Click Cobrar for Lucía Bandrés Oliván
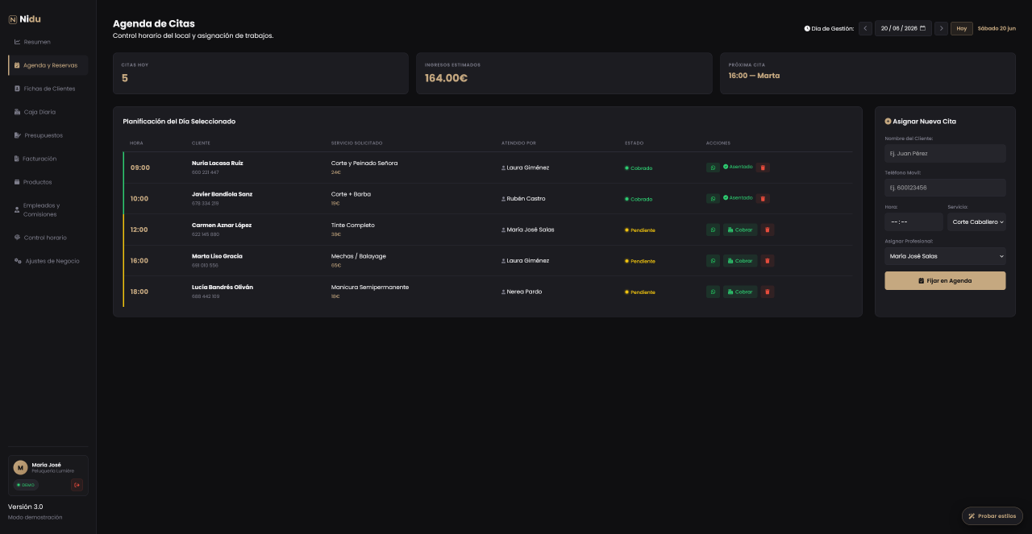This screenshot has width=1032, height=534. click(x=740, y=292)
